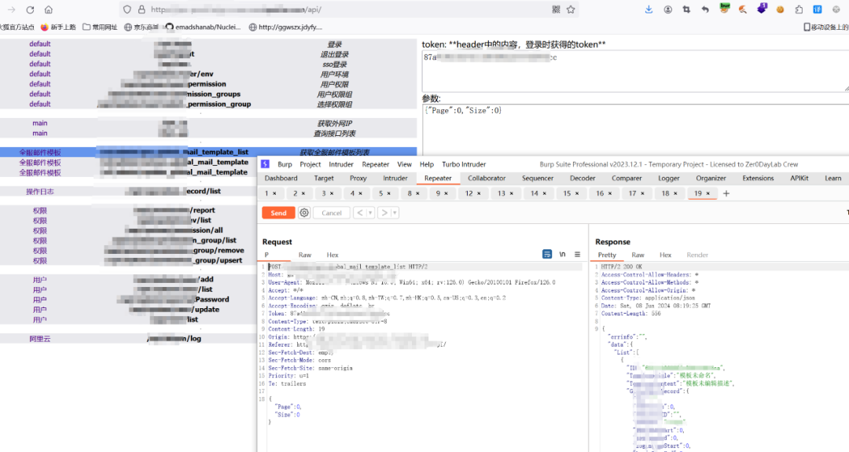
Task: Open the QR code icon in address bar
Action: pos(556,9)
